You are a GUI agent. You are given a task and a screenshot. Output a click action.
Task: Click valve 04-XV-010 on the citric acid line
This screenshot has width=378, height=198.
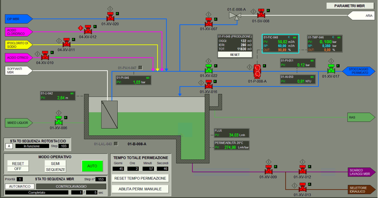coord(45,56)
